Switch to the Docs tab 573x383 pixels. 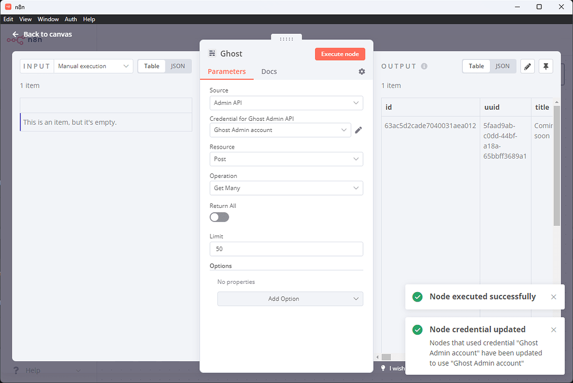point(269,72)
